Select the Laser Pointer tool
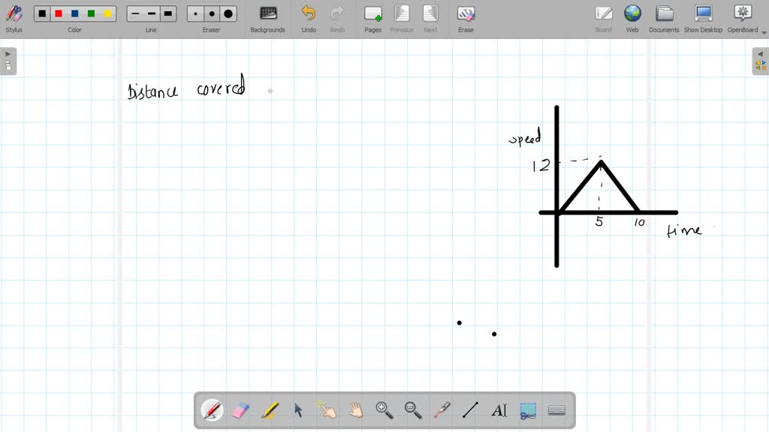This screenshot has height=432, width=769. [442, 410]
